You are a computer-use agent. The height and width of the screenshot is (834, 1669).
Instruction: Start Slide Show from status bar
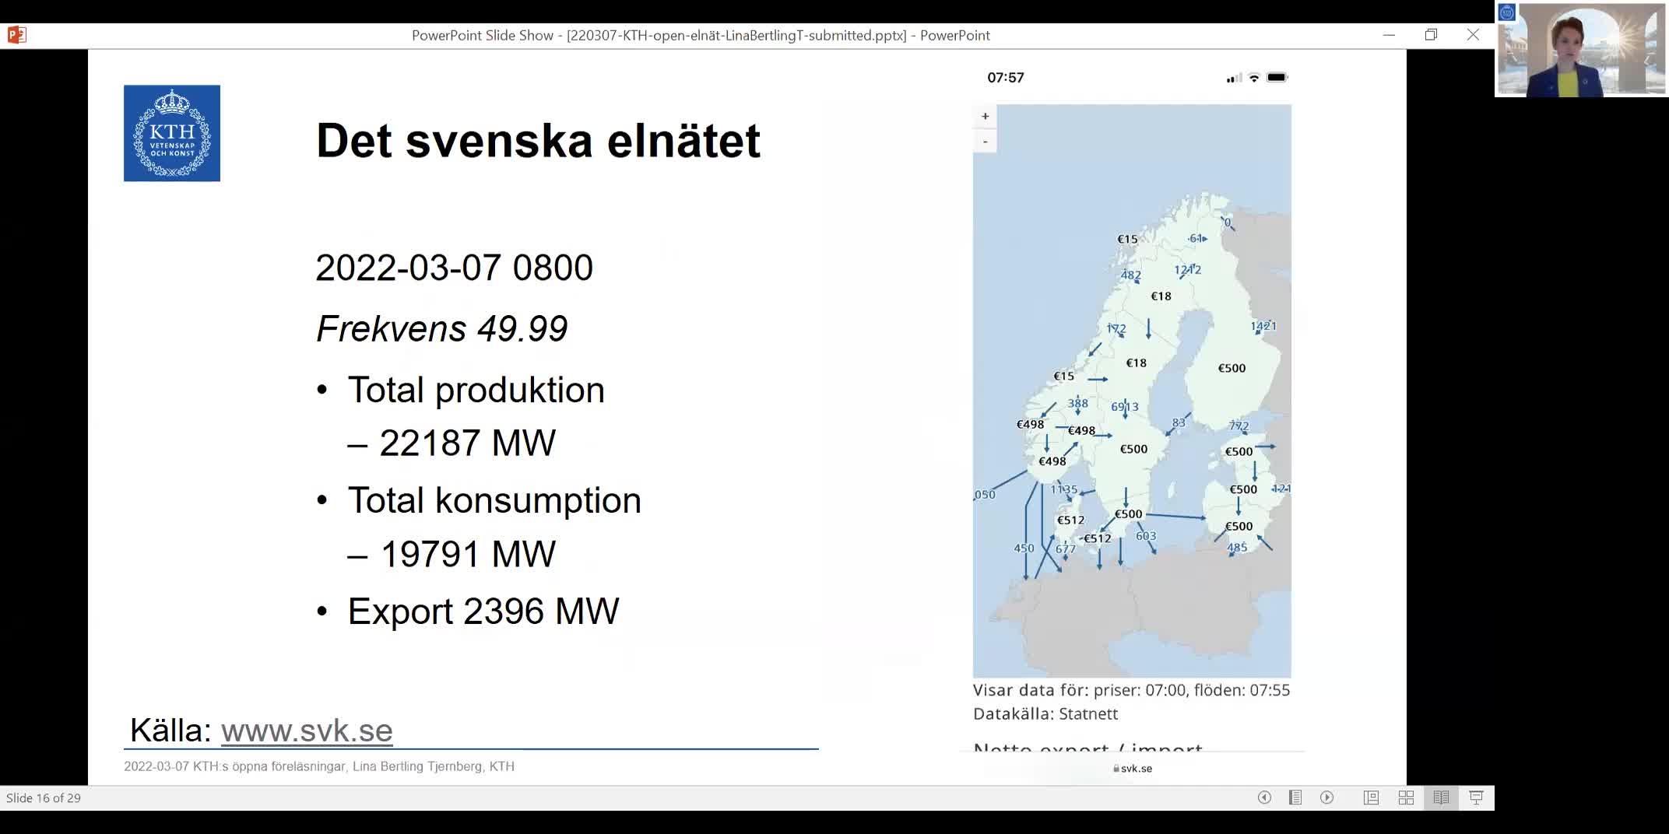pos(1476,797)
